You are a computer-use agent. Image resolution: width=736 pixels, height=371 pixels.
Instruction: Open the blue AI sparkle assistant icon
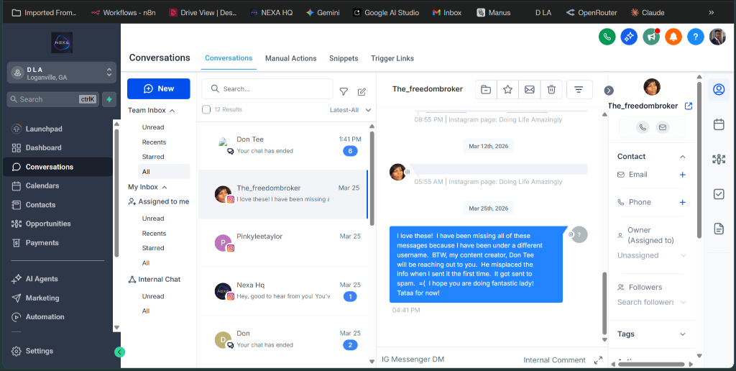click(x=629, y=37)
